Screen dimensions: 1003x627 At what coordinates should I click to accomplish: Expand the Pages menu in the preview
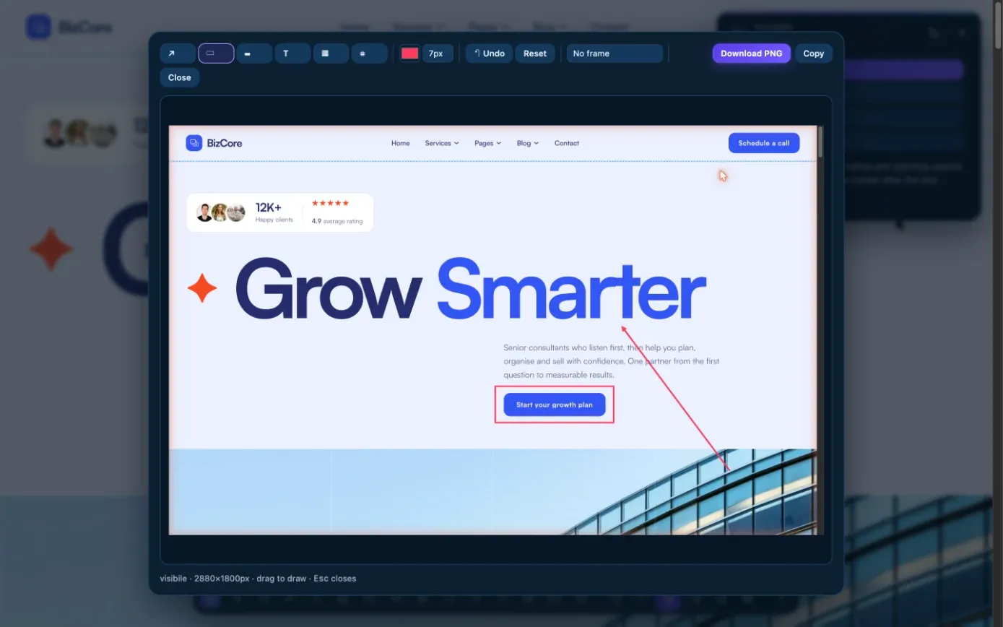[x=487, y=143]
